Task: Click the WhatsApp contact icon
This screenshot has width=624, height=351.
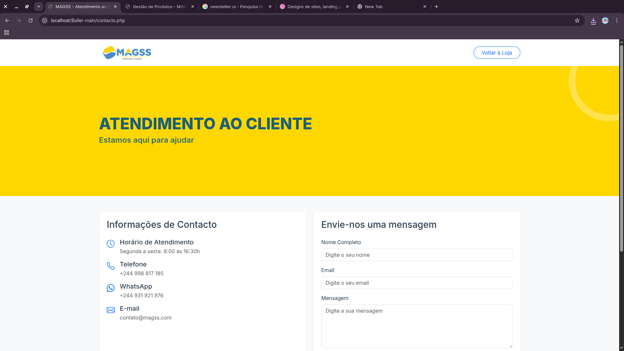Action: pyautogui.click(x=110, y=288)
